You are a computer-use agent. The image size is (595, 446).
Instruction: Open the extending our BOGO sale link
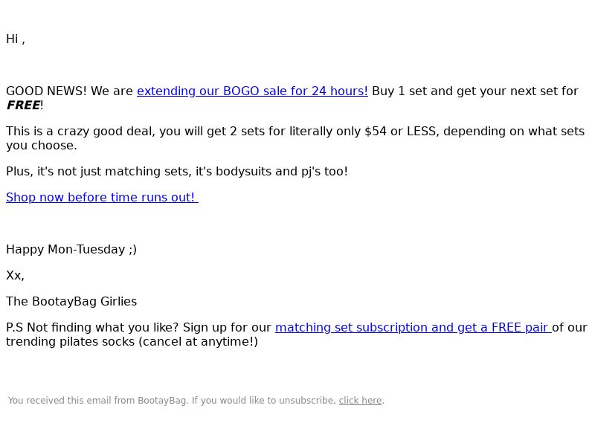252,91
